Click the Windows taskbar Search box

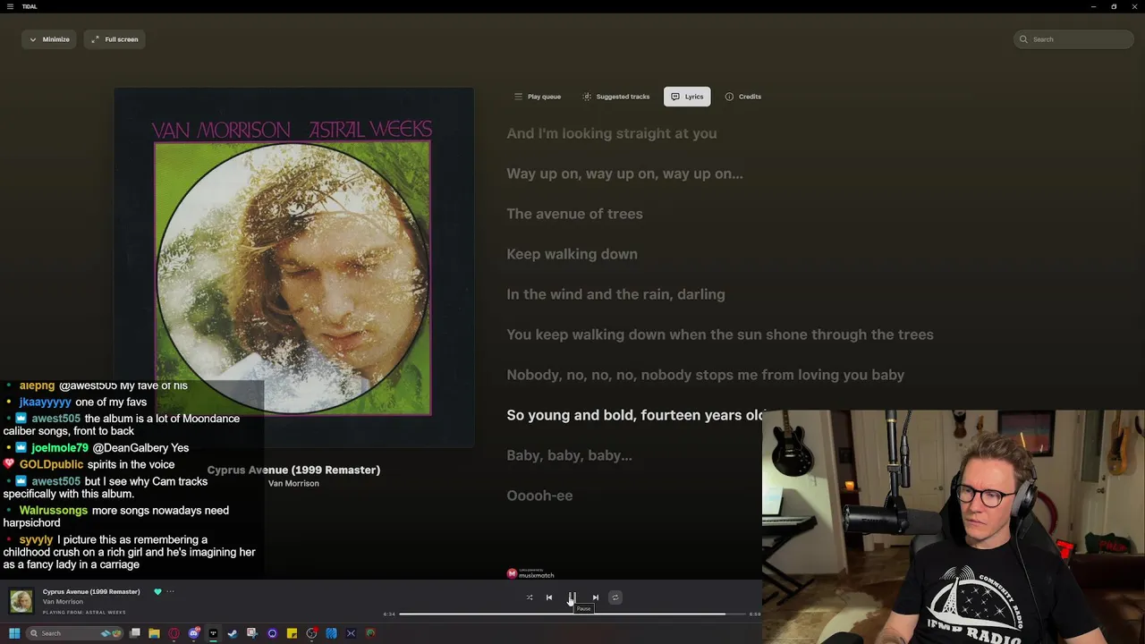click(76, 633)
